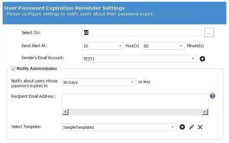
Task: Expand the Sender's Email Account dropdown
Action: pos(139,58)
